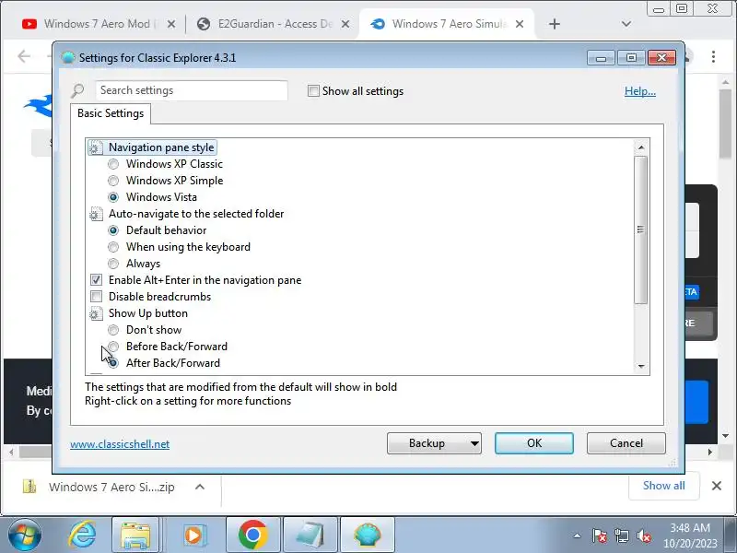This screenshot has height=553, width=737.
Task: Click the settings list scroll-down arrow
Action: click(x=641, y=366)
